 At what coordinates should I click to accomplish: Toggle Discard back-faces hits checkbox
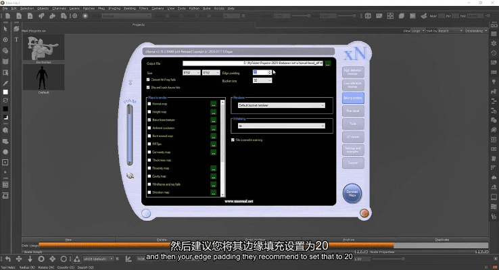(x=148, y=87)
